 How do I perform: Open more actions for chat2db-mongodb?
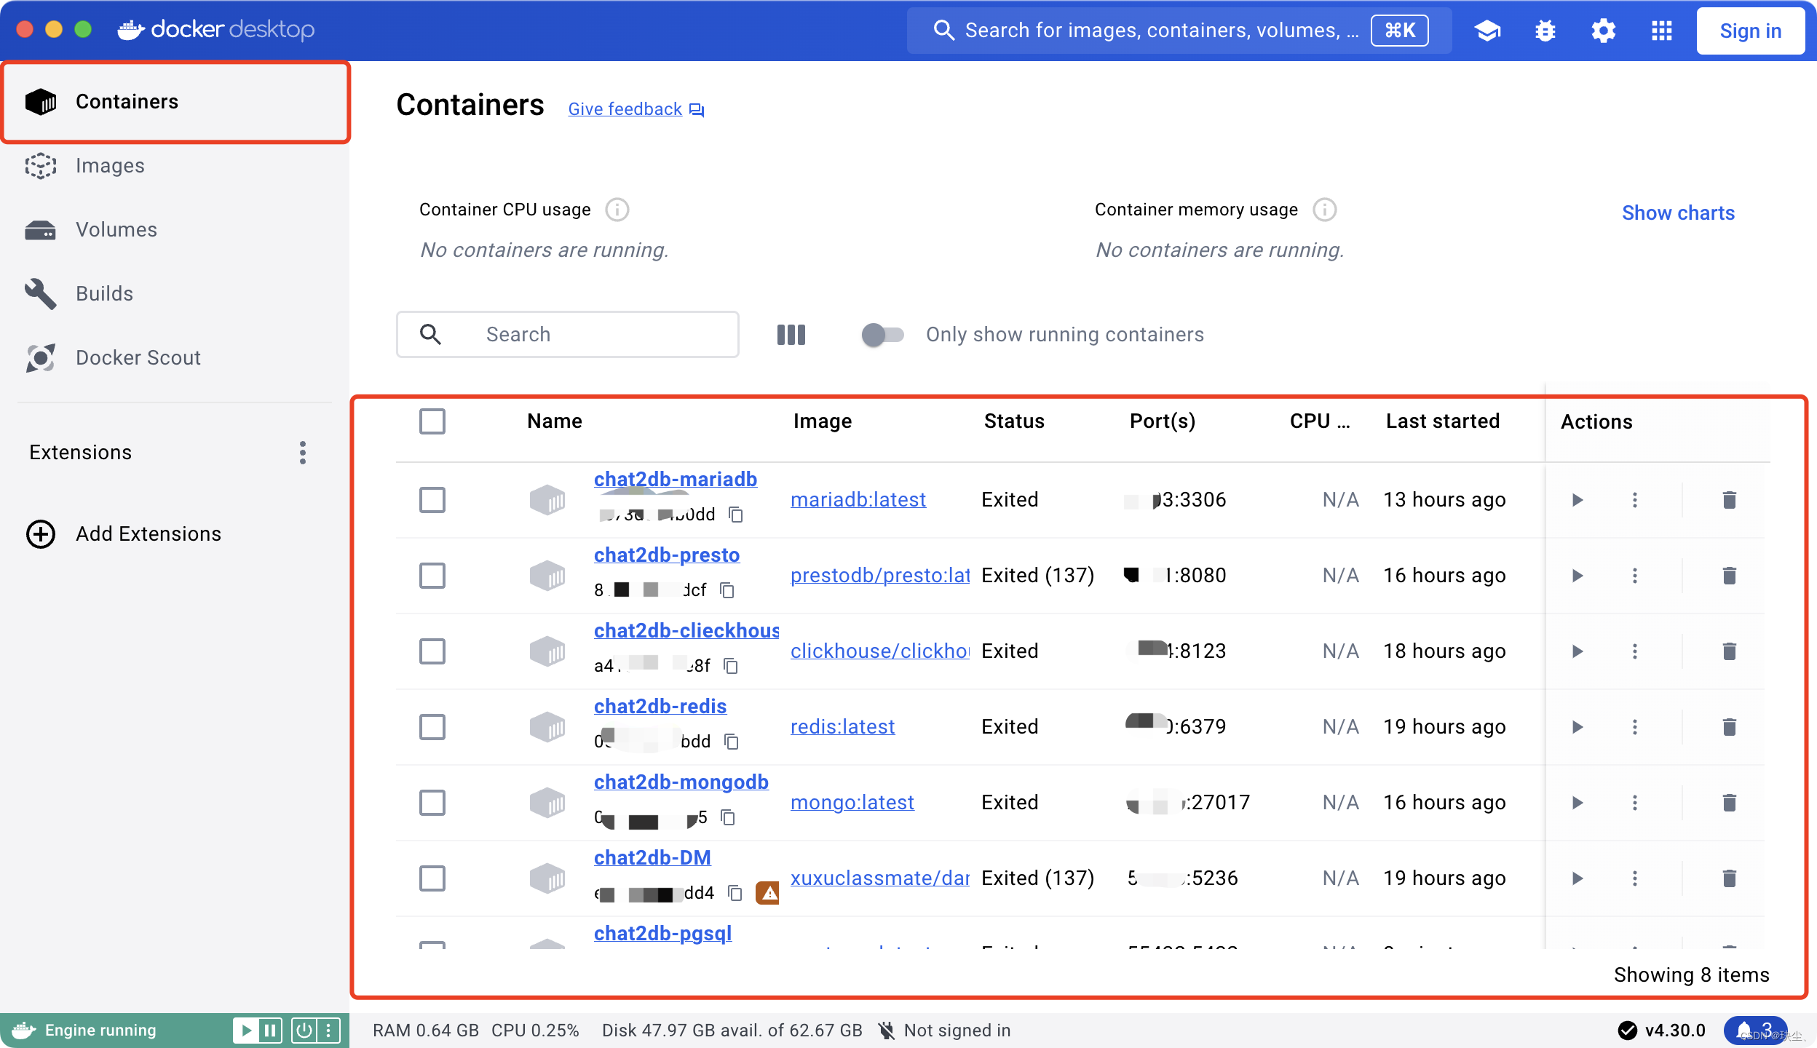pos(1635,803)
